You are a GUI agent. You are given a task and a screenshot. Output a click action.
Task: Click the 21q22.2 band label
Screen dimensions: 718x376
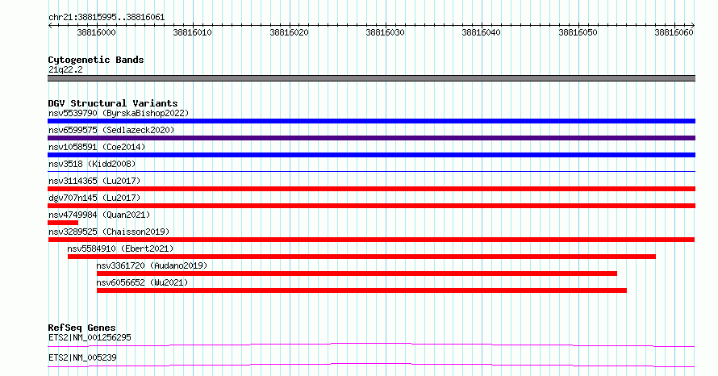point(65,69)
